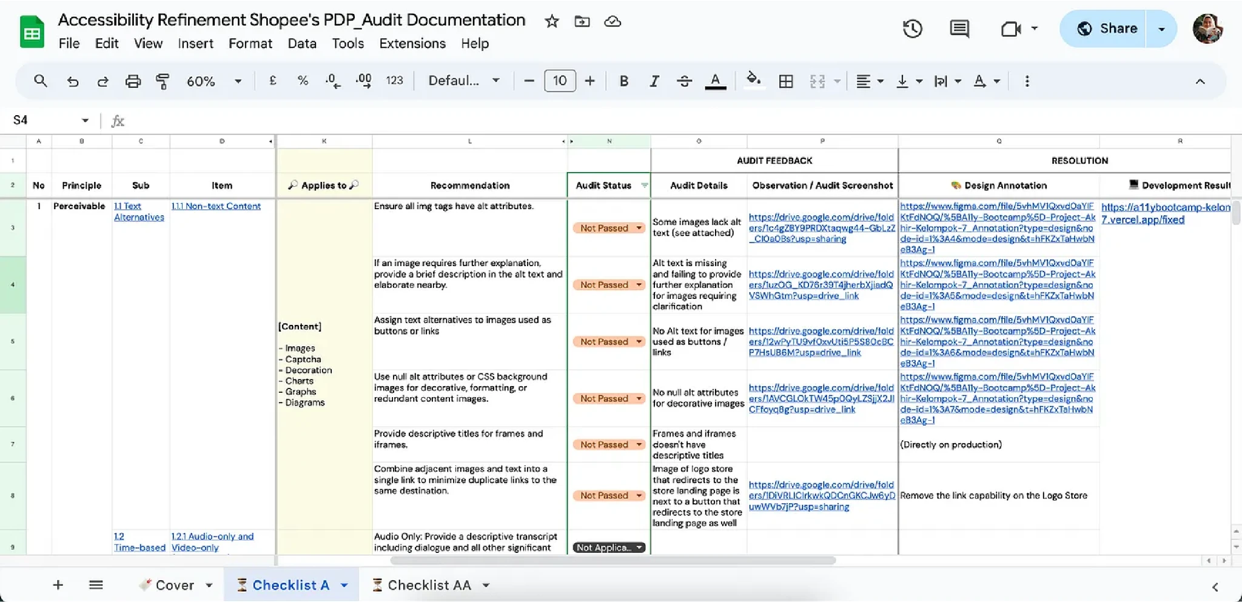Screen dimensions: 1242x602
Task: Open the comments panel icon
Action: click(x=959, y=28)
